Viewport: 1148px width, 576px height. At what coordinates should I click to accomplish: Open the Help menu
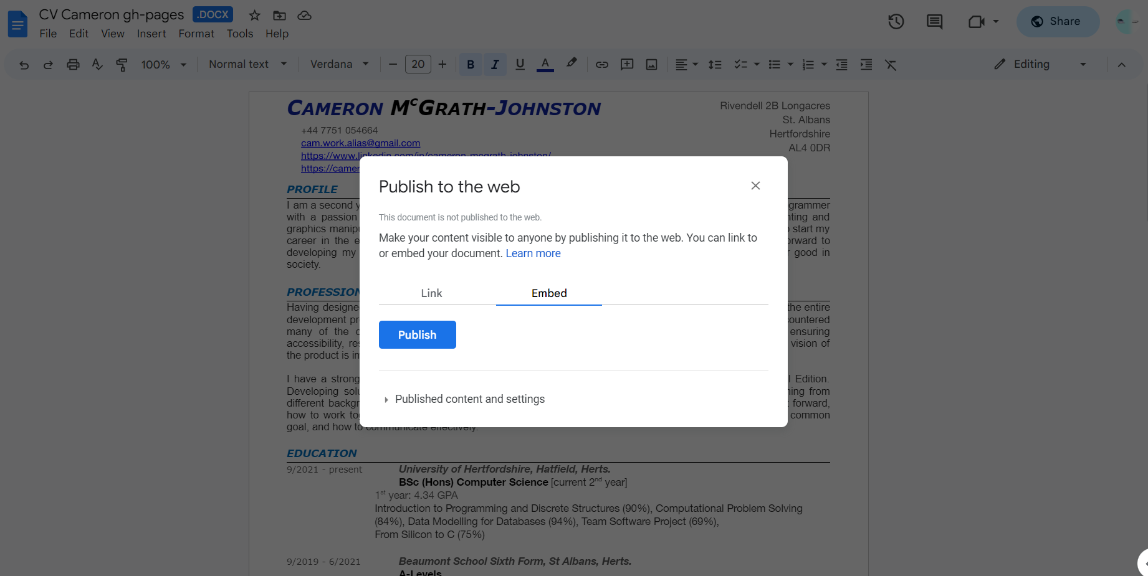(x=277, y=34)
